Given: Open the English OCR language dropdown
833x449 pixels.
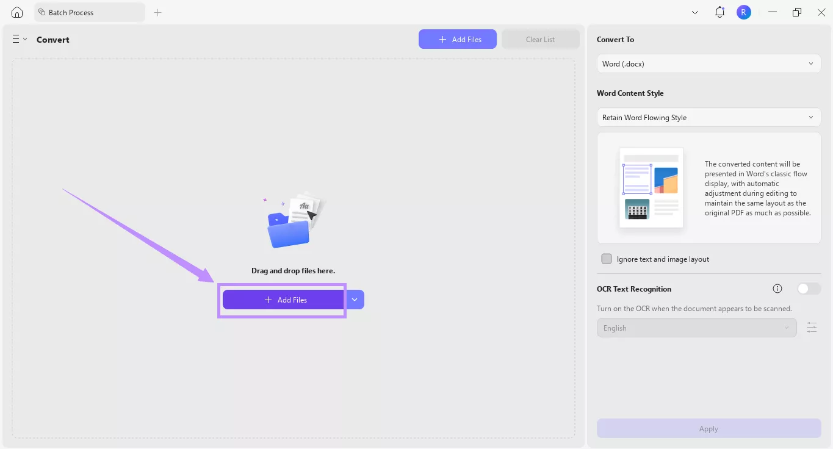Looking at the screenshot, I should 696,328.
